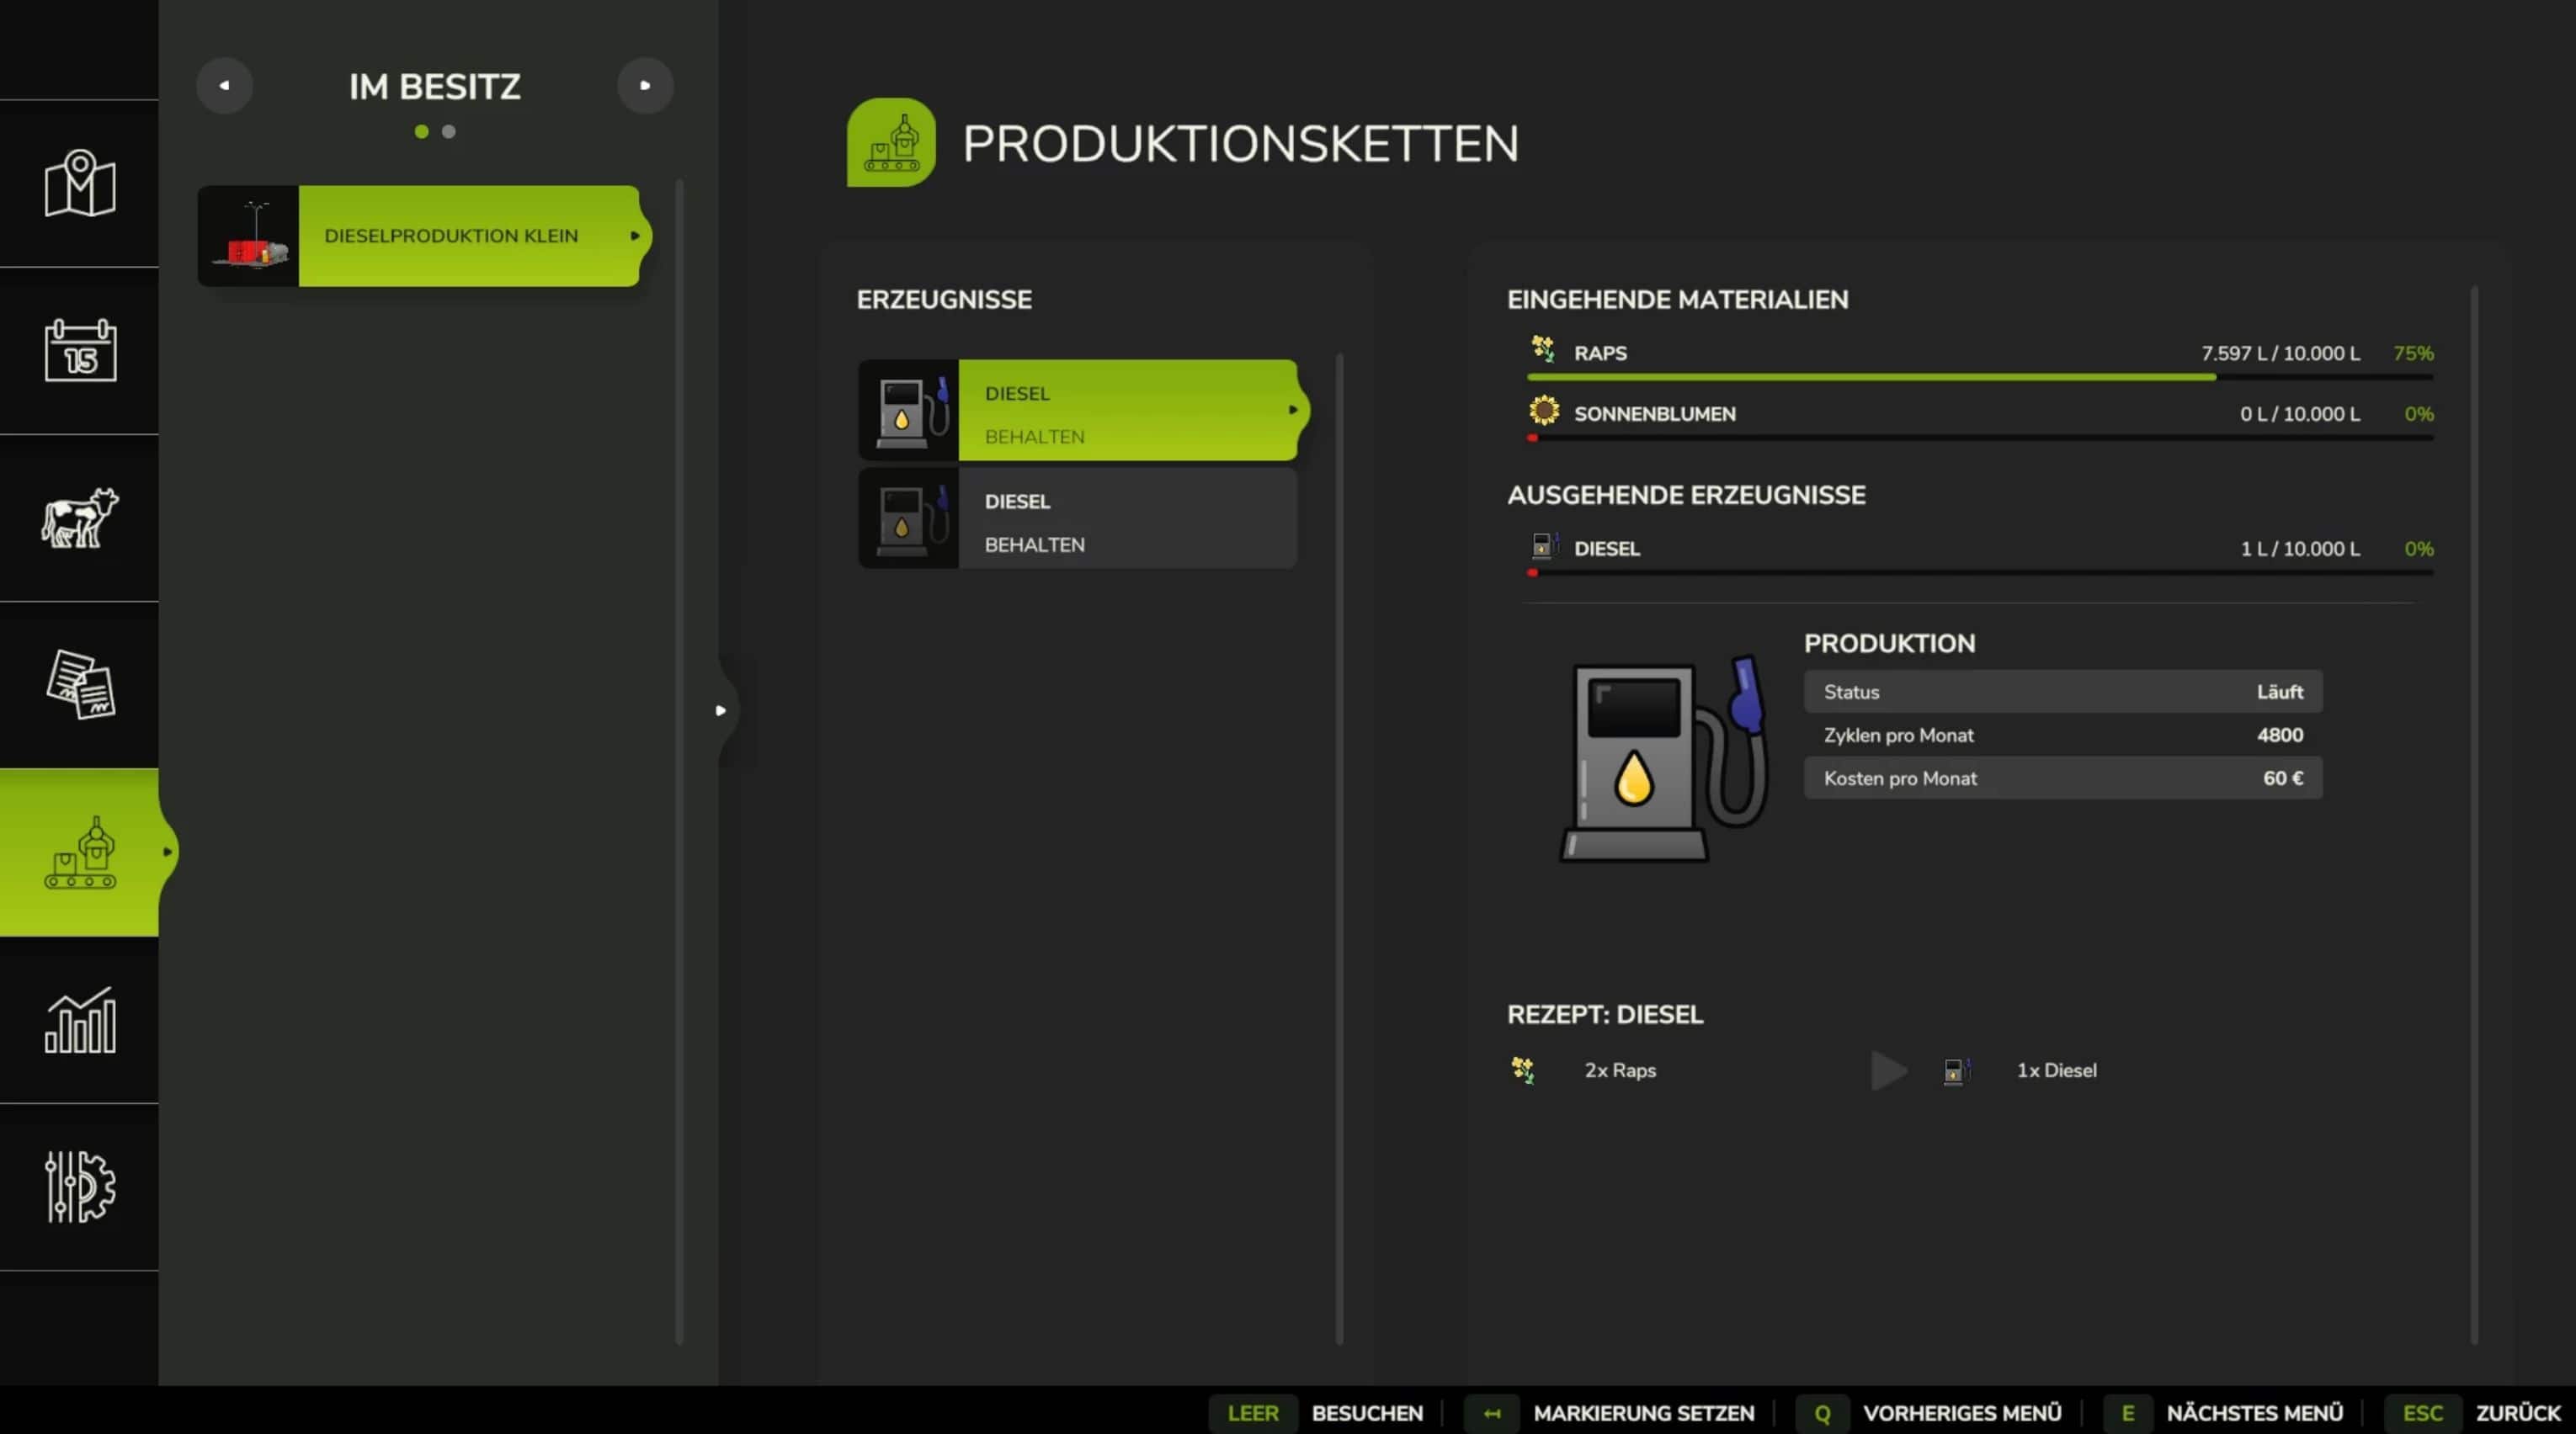Go to previous page with left arrow
Image resolution: width=2576 pixels, height=1434 pixels.
coord(224,86)
